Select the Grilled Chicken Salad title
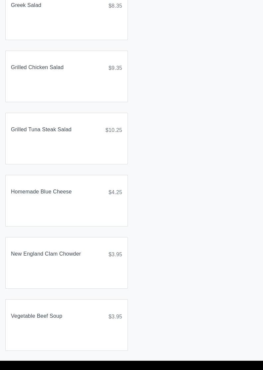263x370 pixels. (37, 67)
